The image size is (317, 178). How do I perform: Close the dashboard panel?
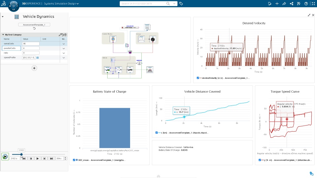pyautogui.click(x=313, y=15)
